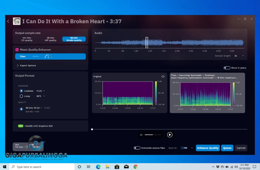Click Enhance Quality button
This screenshot has width=260, height=170.
pos(208,148)
